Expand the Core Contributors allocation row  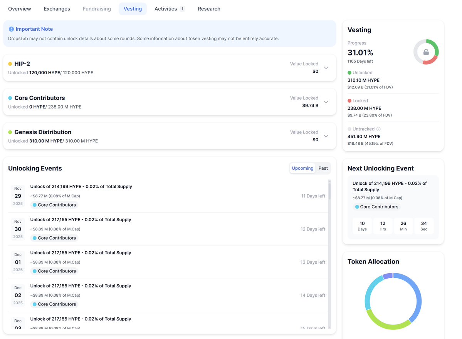pyautogui.click(x=326, y=102)
